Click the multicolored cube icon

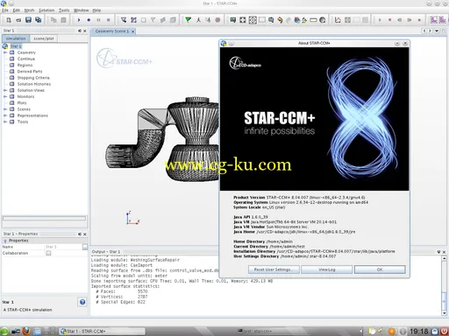click(x=297, y=20)
